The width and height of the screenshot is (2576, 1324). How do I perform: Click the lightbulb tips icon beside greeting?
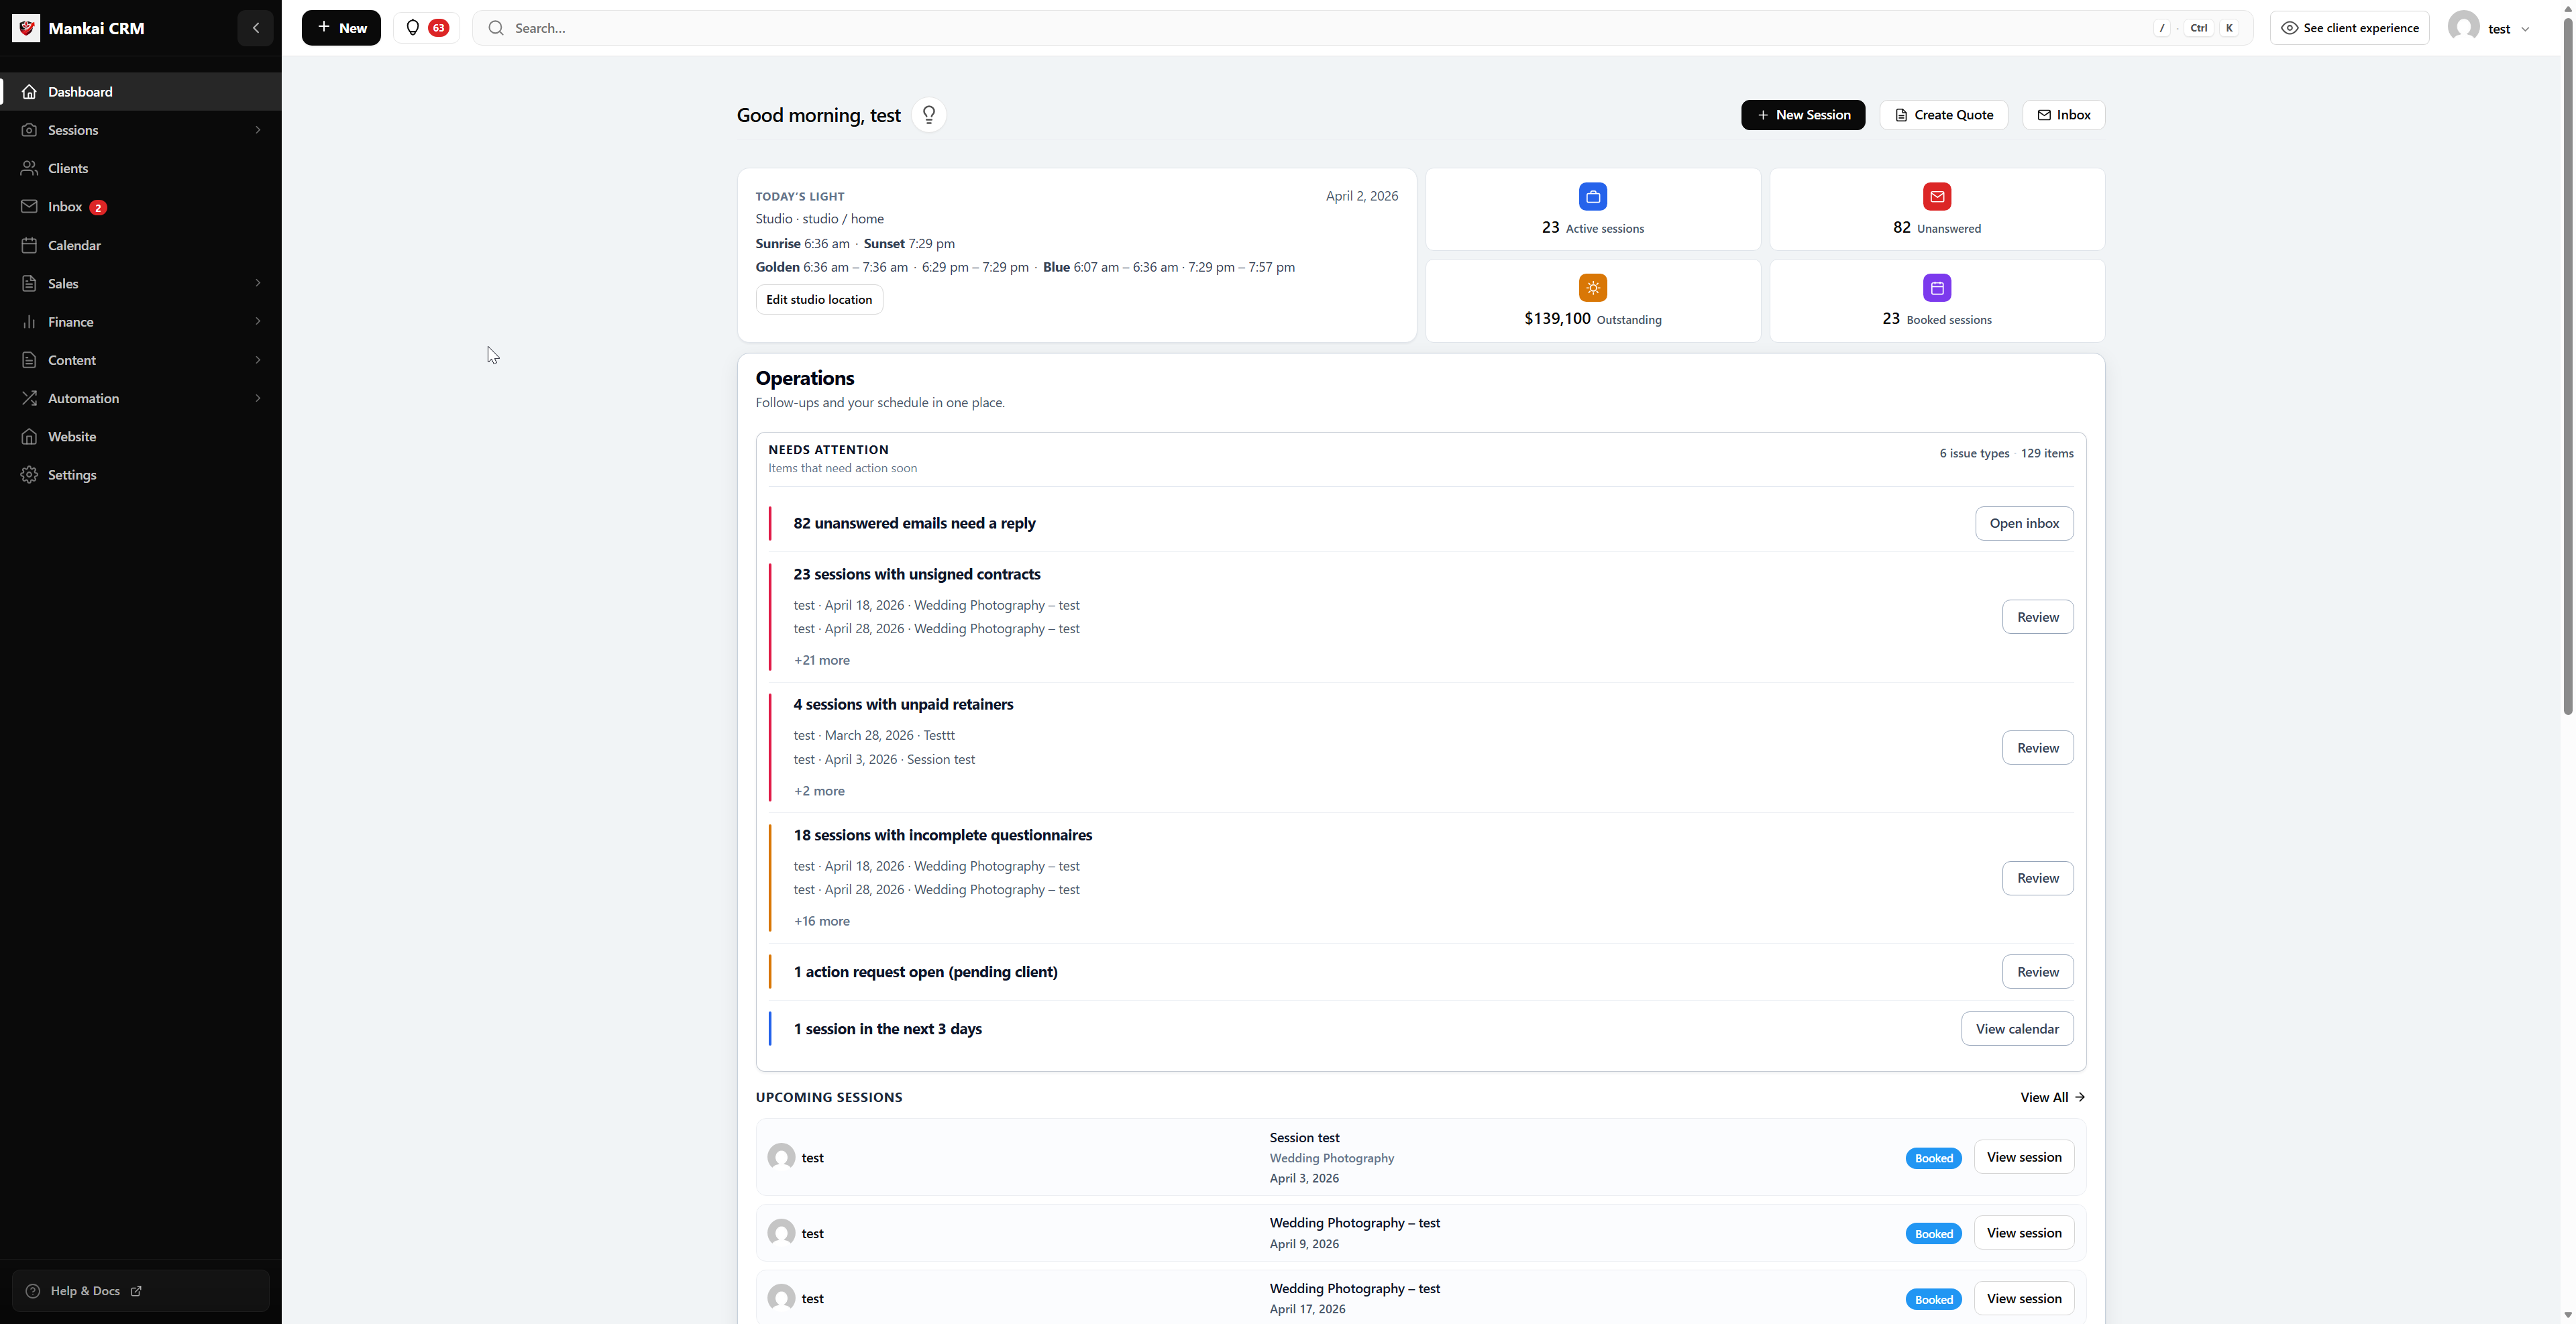coord(928,115)
